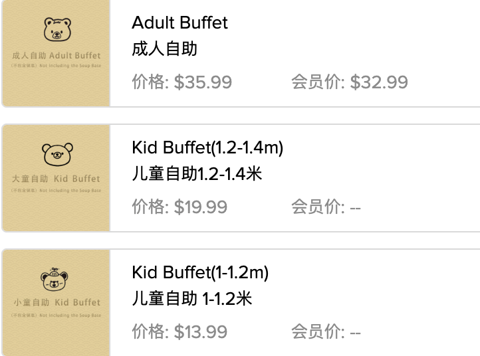Click the empty member price for Kid Buffet(1-1.2m)

click(x=326, y=331)
